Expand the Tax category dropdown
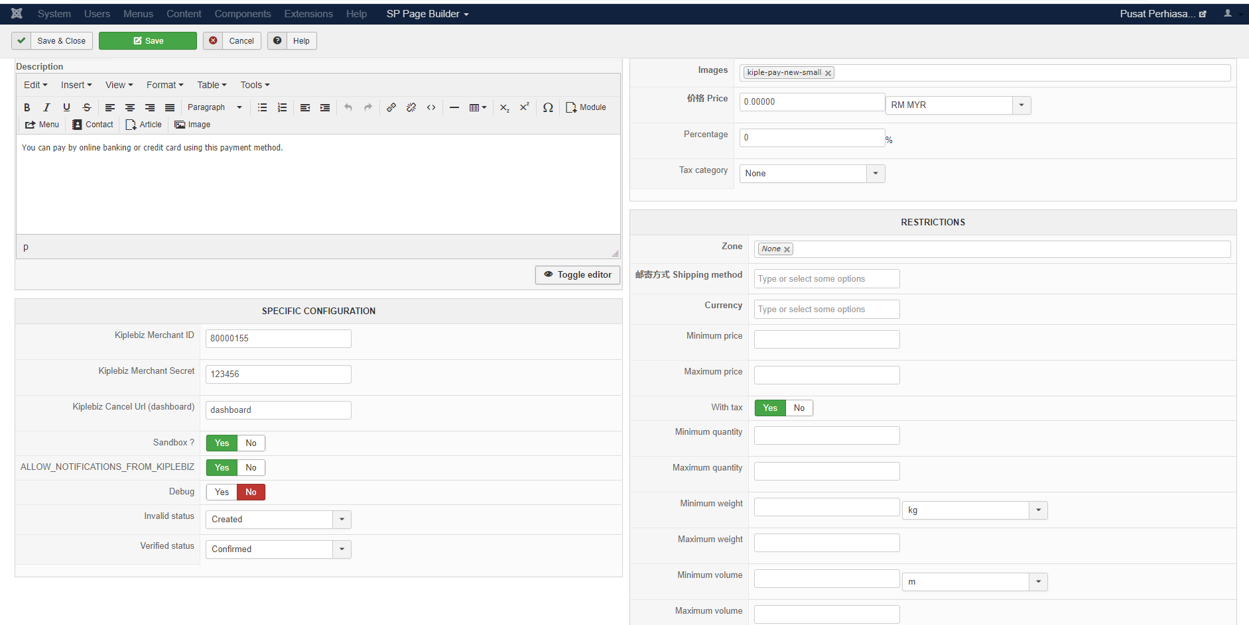Screen dimensions: 1249x625 813,174
